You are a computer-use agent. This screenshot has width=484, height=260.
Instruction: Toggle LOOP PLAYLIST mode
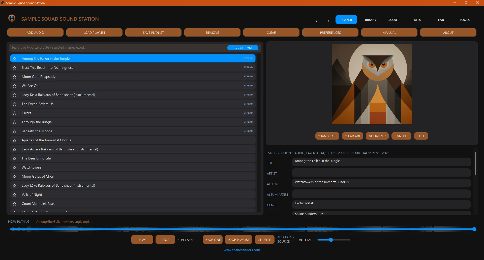pos(238,240)
